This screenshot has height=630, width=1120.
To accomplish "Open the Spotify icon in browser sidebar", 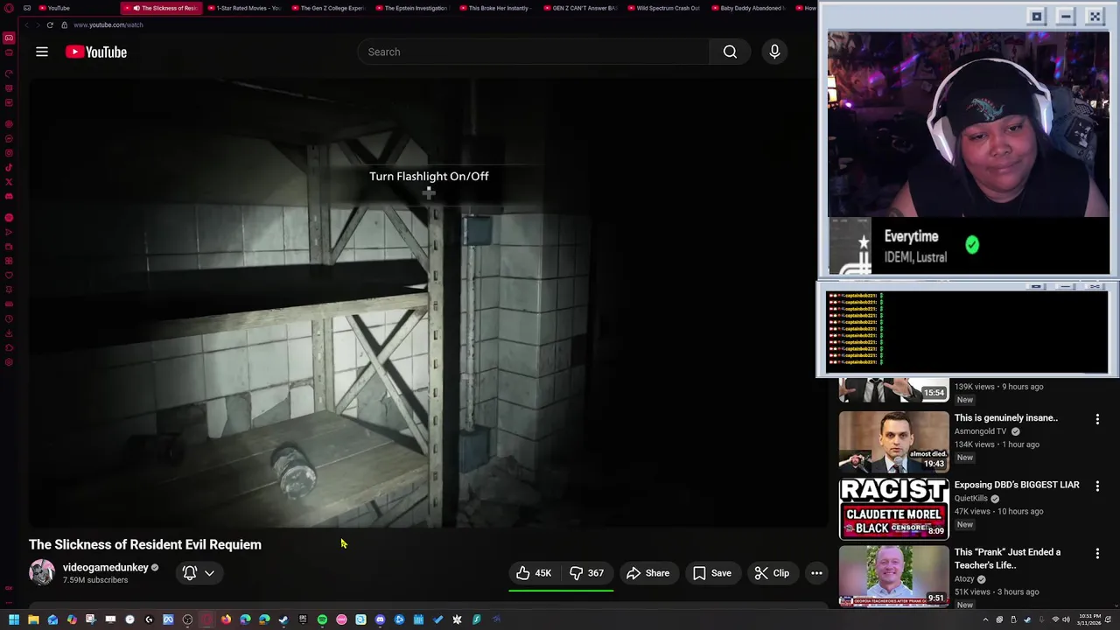I will point(9,218).
